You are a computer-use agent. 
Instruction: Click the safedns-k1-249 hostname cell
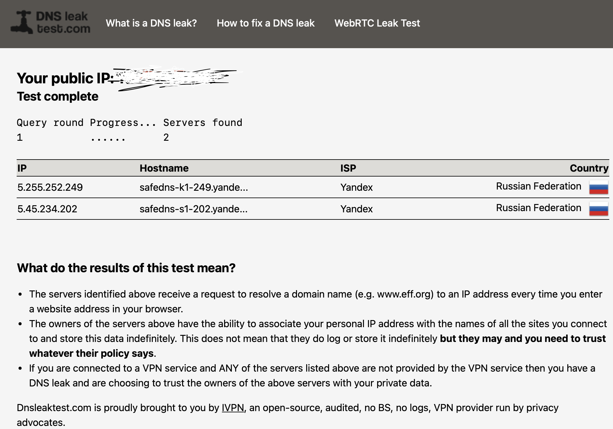[x=194, y=187]
